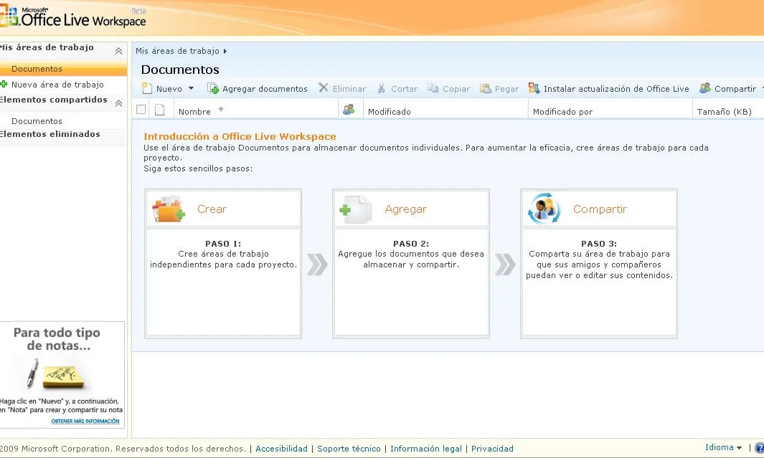Click the Compartir toolbar button
The image size is (764, 458).
coord(728,89)
